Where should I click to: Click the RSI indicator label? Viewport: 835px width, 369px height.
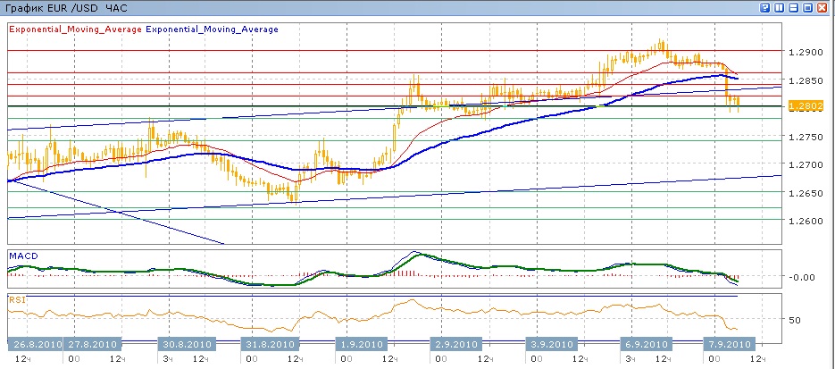click(x=17, y=300)
